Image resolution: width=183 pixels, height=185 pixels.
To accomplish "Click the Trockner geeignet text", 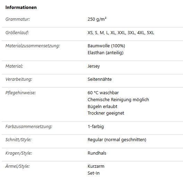I will 106,113.
